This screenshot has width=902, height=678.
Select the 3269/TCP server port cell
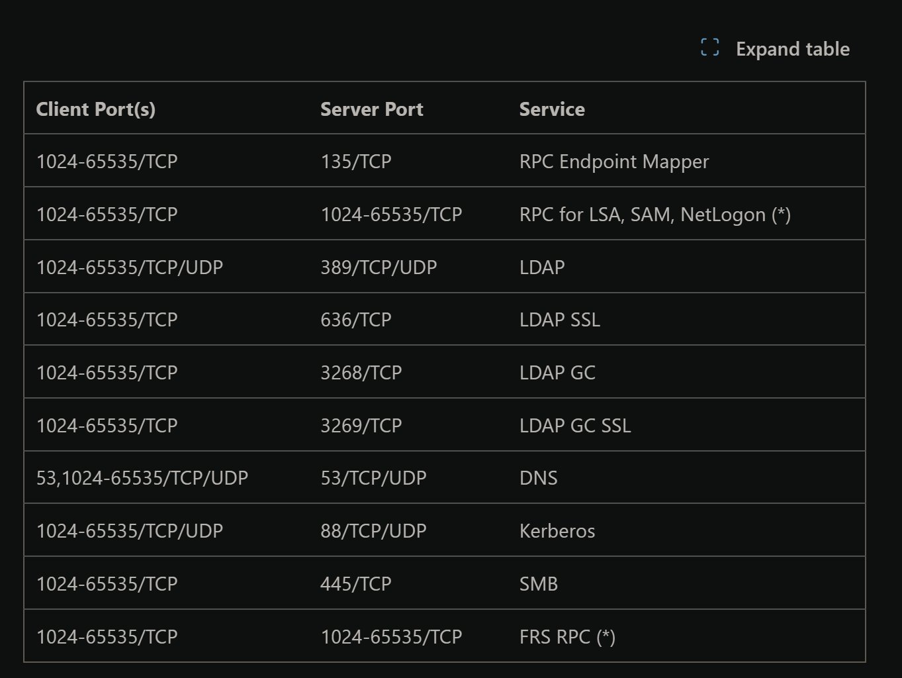pos(361,425)
